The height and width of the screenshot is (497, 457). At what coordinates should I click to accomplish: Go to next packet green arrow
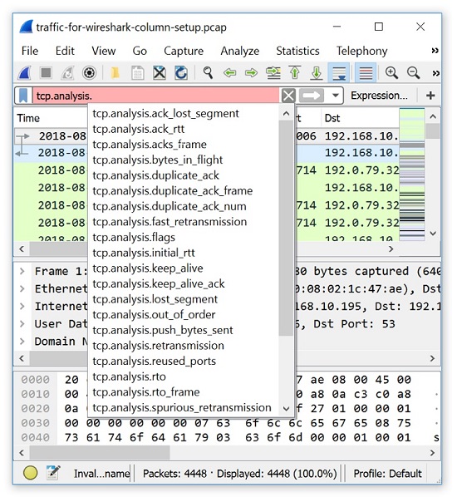point(251,73)
